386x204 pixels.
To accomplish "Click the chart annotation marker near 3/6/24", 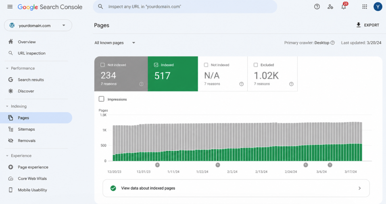I will 330,165.
